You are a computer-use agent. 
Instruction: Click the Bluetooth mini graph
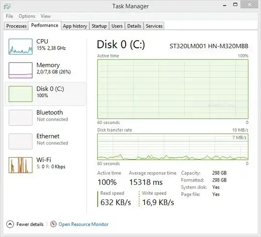tap(20, 117)
